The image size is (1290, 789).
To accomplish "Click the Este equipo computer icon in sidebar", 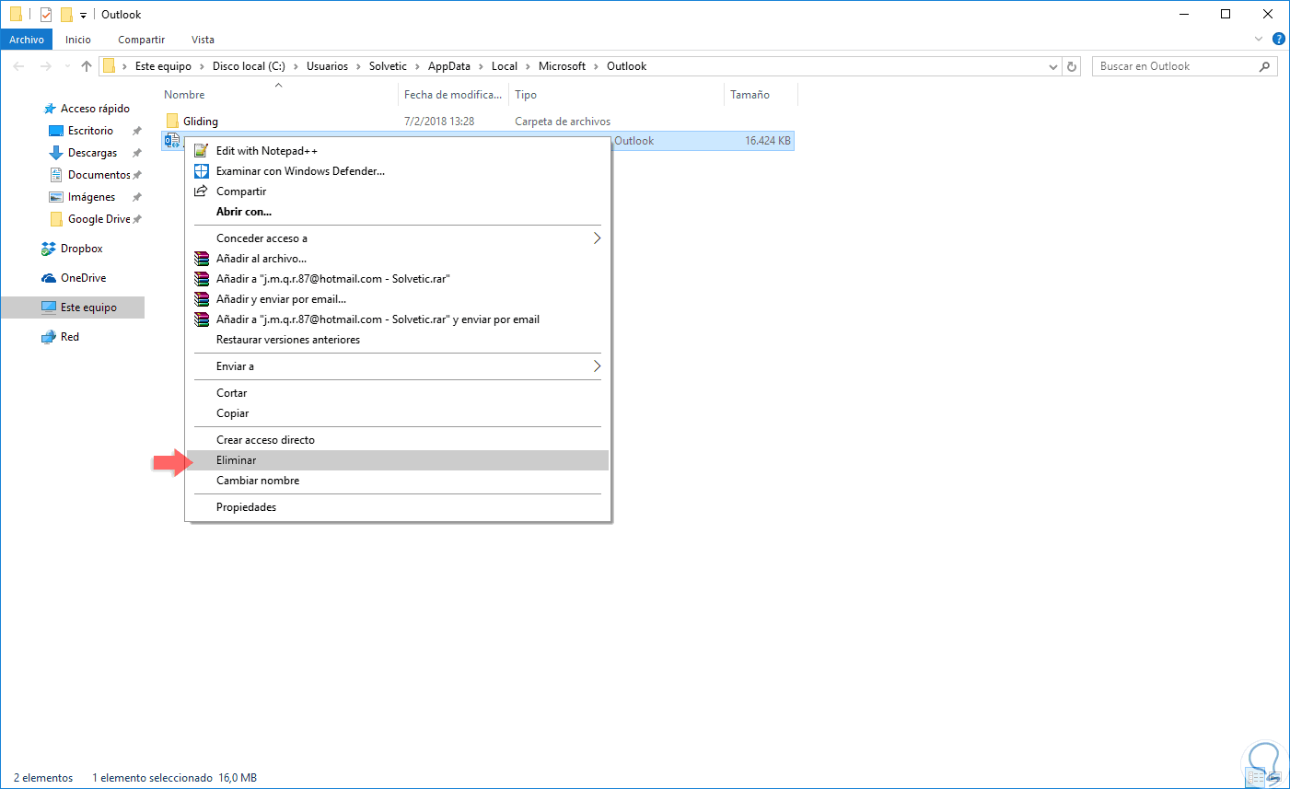I will (49, 307).
